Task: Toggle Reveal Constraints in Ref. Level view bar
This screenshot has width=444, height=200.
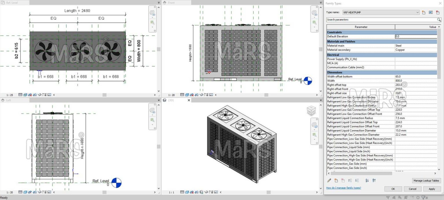Action: pyautogui.click(x=44, y=95)
